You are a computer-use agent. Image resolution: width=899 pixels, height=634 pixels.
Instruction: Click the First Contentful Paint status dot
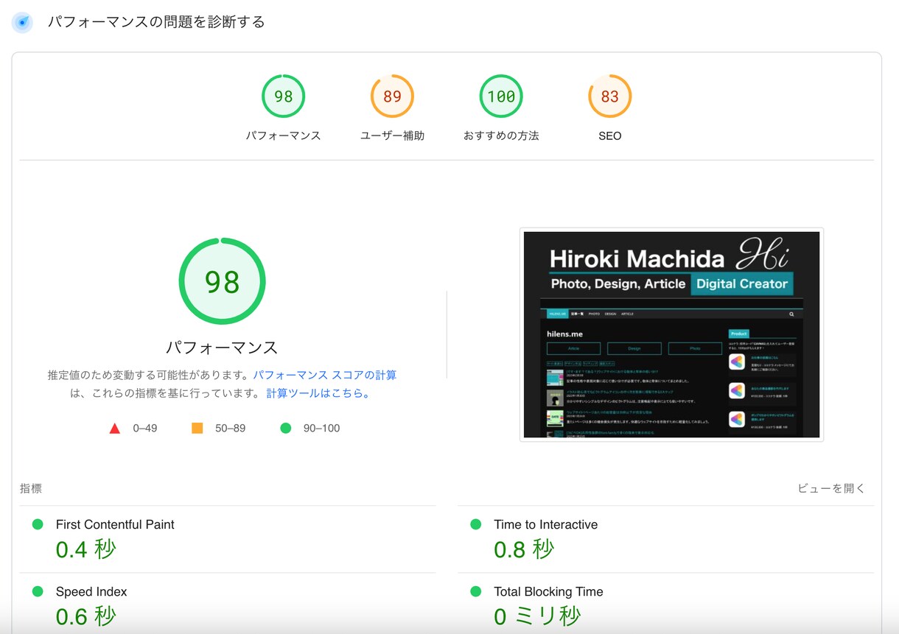point(38,524)
